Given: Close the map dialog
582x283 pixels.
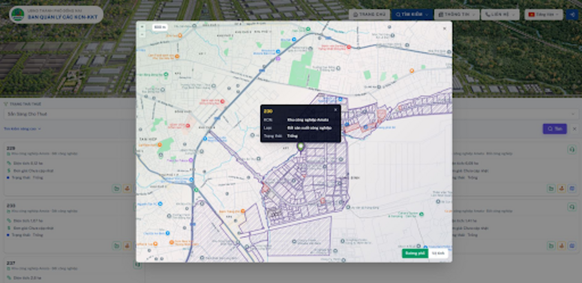Looking at the screenshot, I should point(444,29).
